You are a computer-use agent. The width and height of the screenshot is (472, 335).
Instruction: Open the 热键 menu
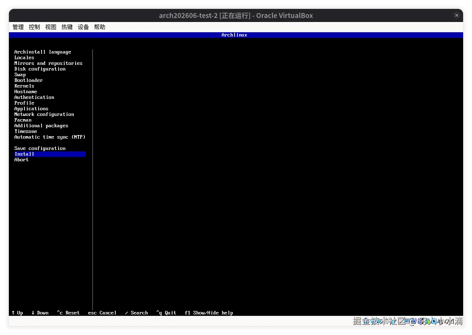coord(67,27)
